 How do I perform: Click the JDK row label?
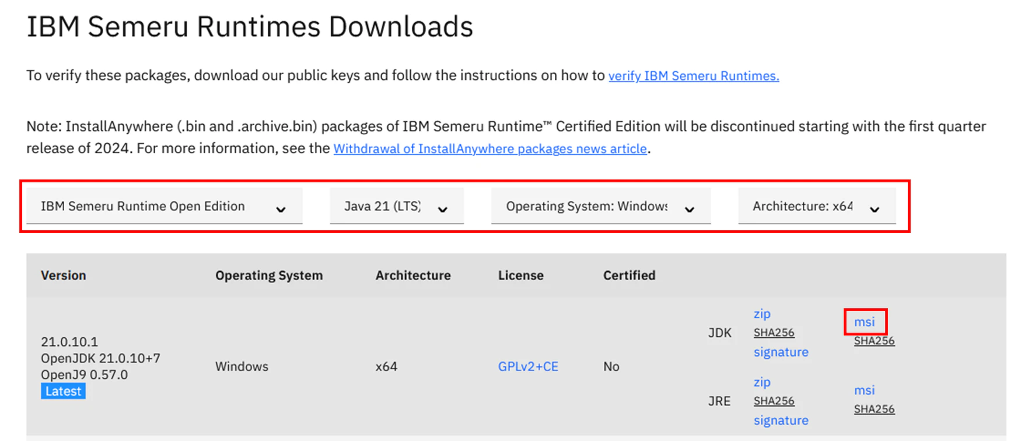coord(719,333)
